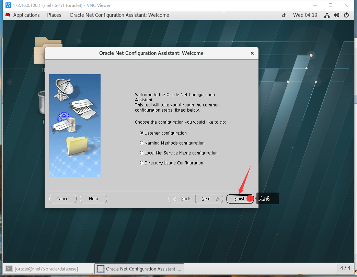Click the Cancel button
Screen dimensions: 357x277
coord(63,199)
